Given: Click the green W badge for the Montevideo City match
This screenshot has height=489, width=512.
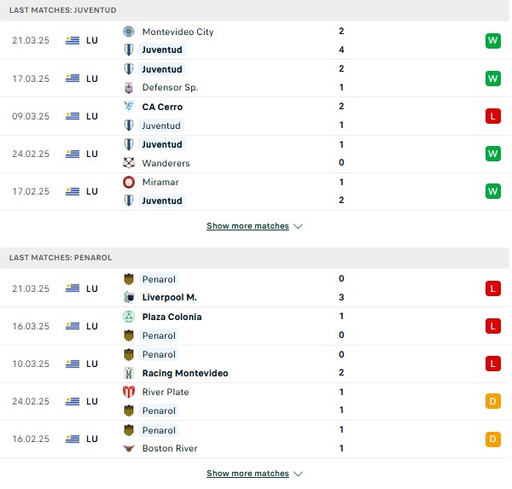Looking at the screenshot, I should coord(492,40).
